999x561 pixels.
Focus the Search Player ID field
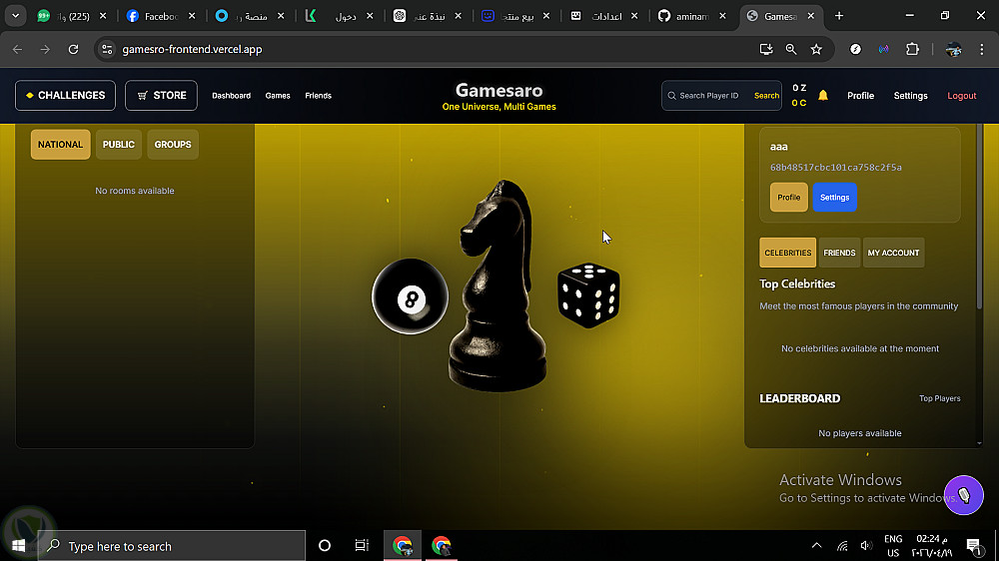(708, 96)
